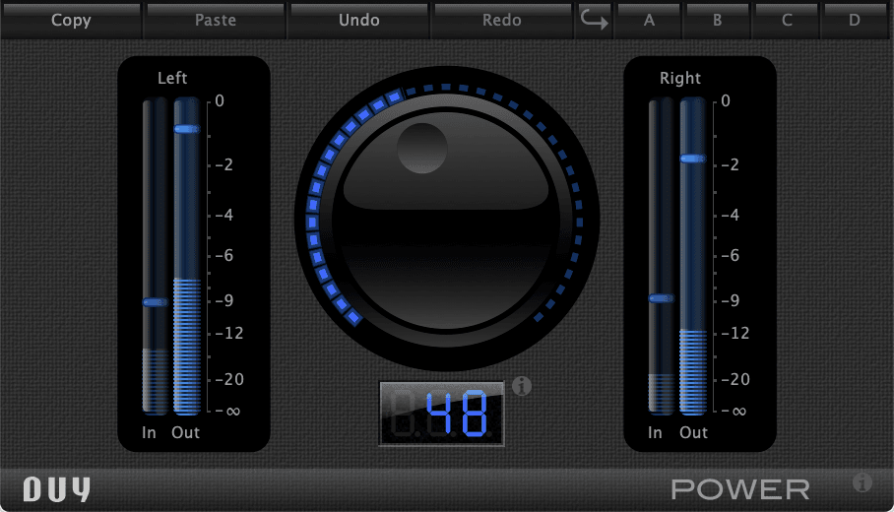Activate preset slot C

click(787, 20)
